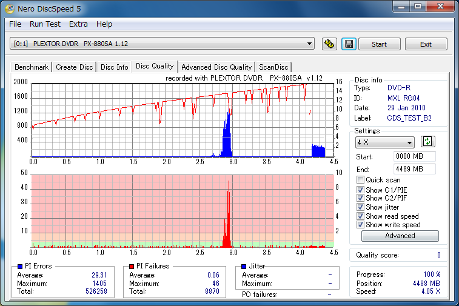Enable the Quick scan checkbox
This screenshot has width=459, height=306.
[x=361, y=180]
